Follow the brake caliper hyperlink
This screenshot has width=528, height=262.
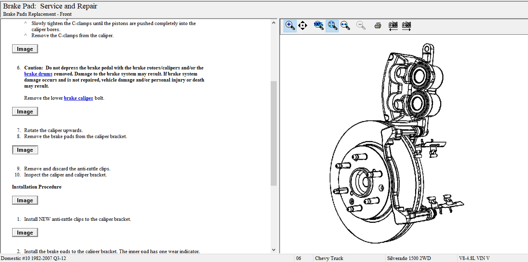(x=78, y=98)
